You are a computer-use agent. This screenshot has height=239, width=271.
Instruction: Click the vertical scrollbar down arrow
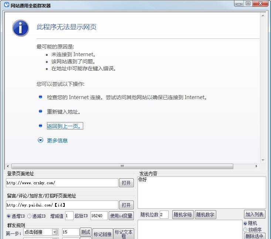tap(263, 160)
